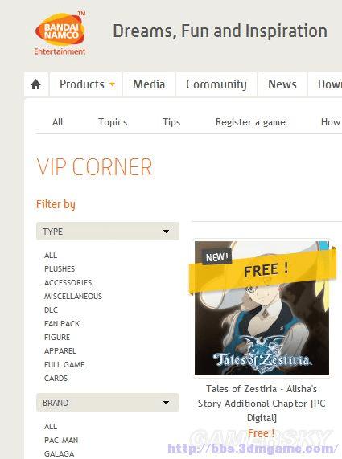Filter type by FULL GAME

(64, 364)
